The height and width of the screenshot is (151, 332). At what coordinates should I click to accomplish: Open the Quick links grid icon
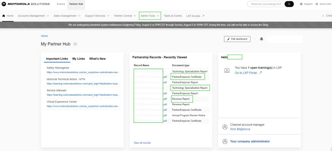[x=317, y=4]
